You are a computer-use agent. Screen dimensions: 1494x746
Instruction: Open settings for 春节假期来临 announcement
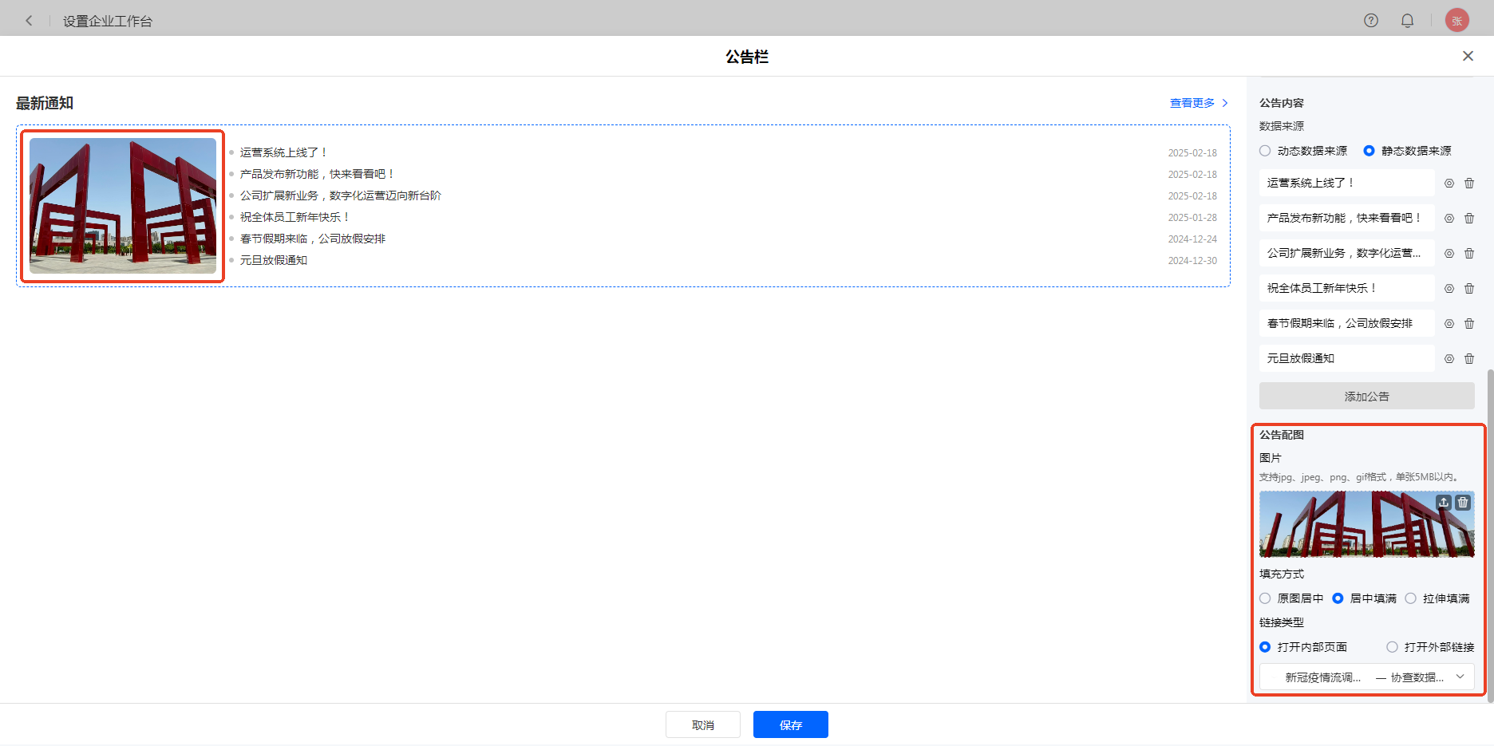coord(1449,324)
